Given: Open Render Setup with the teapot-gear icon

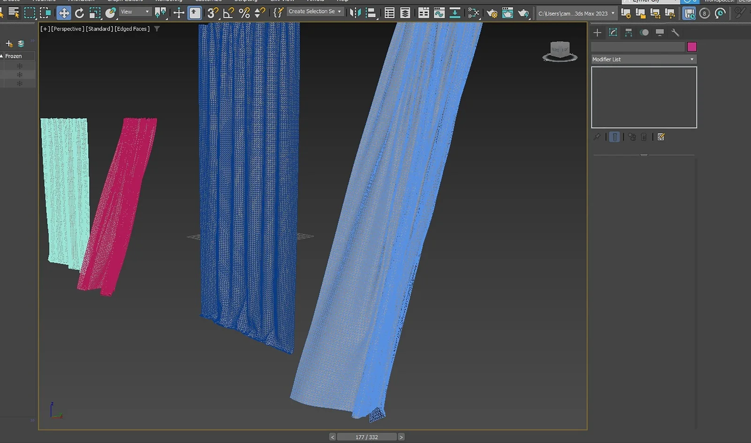Looking at the screenshot, I should pyautogui.click(x=492, y=13).
